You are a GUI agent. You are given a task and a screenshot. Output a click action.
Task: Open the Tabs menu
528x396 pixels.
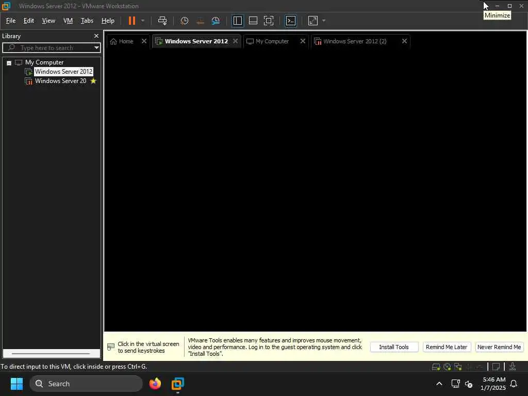coord(87,21)
